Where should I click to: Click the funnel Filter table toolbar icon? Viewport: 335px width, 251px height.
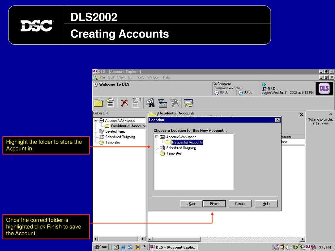[162, 103]
